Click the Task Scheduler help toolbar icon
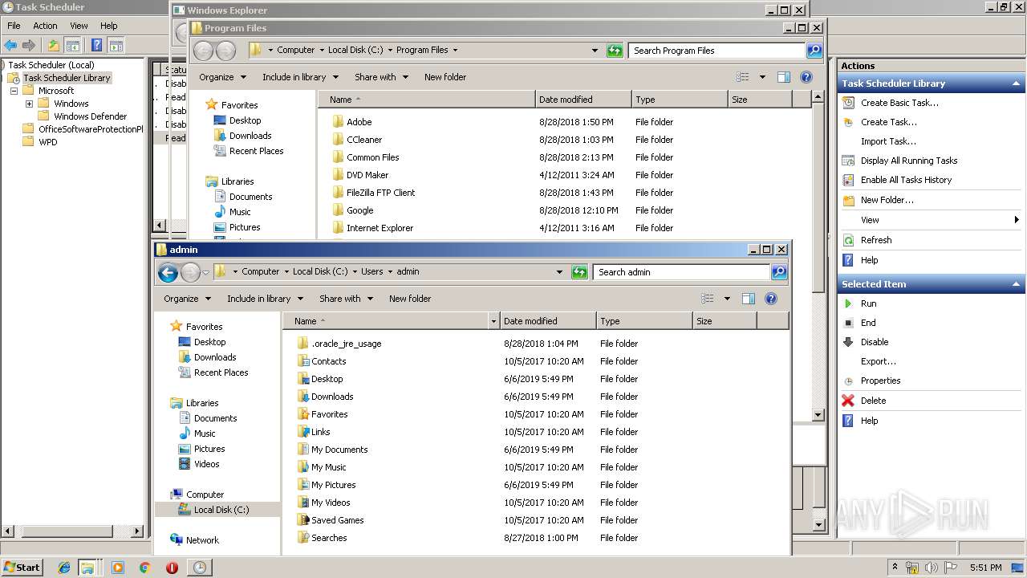The height and width of the screenshot is (578, 1027). (x=96, y=45)
